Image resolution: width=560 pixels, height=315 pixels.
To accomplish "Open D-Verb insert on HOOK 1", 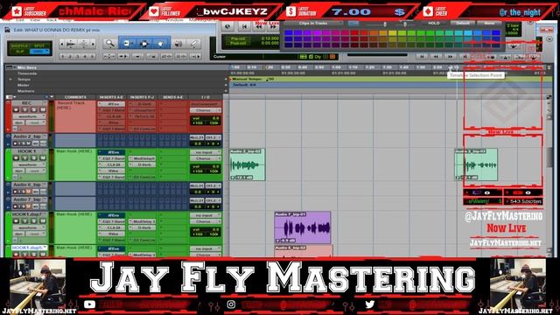I will pos(142,164).
